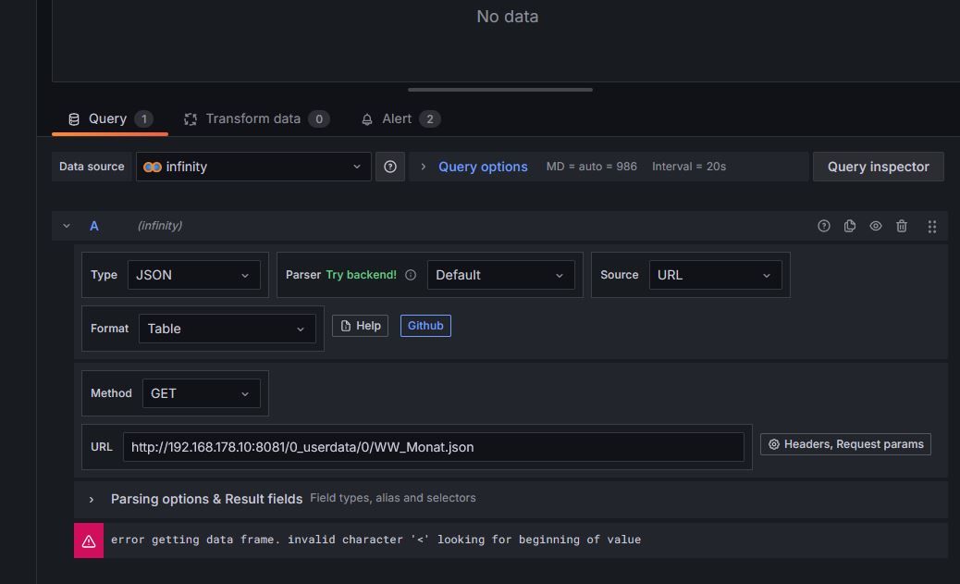Viewport: 960px width, 584px height.
Task: Click the Github link button
Action: (x=425, y=326)
